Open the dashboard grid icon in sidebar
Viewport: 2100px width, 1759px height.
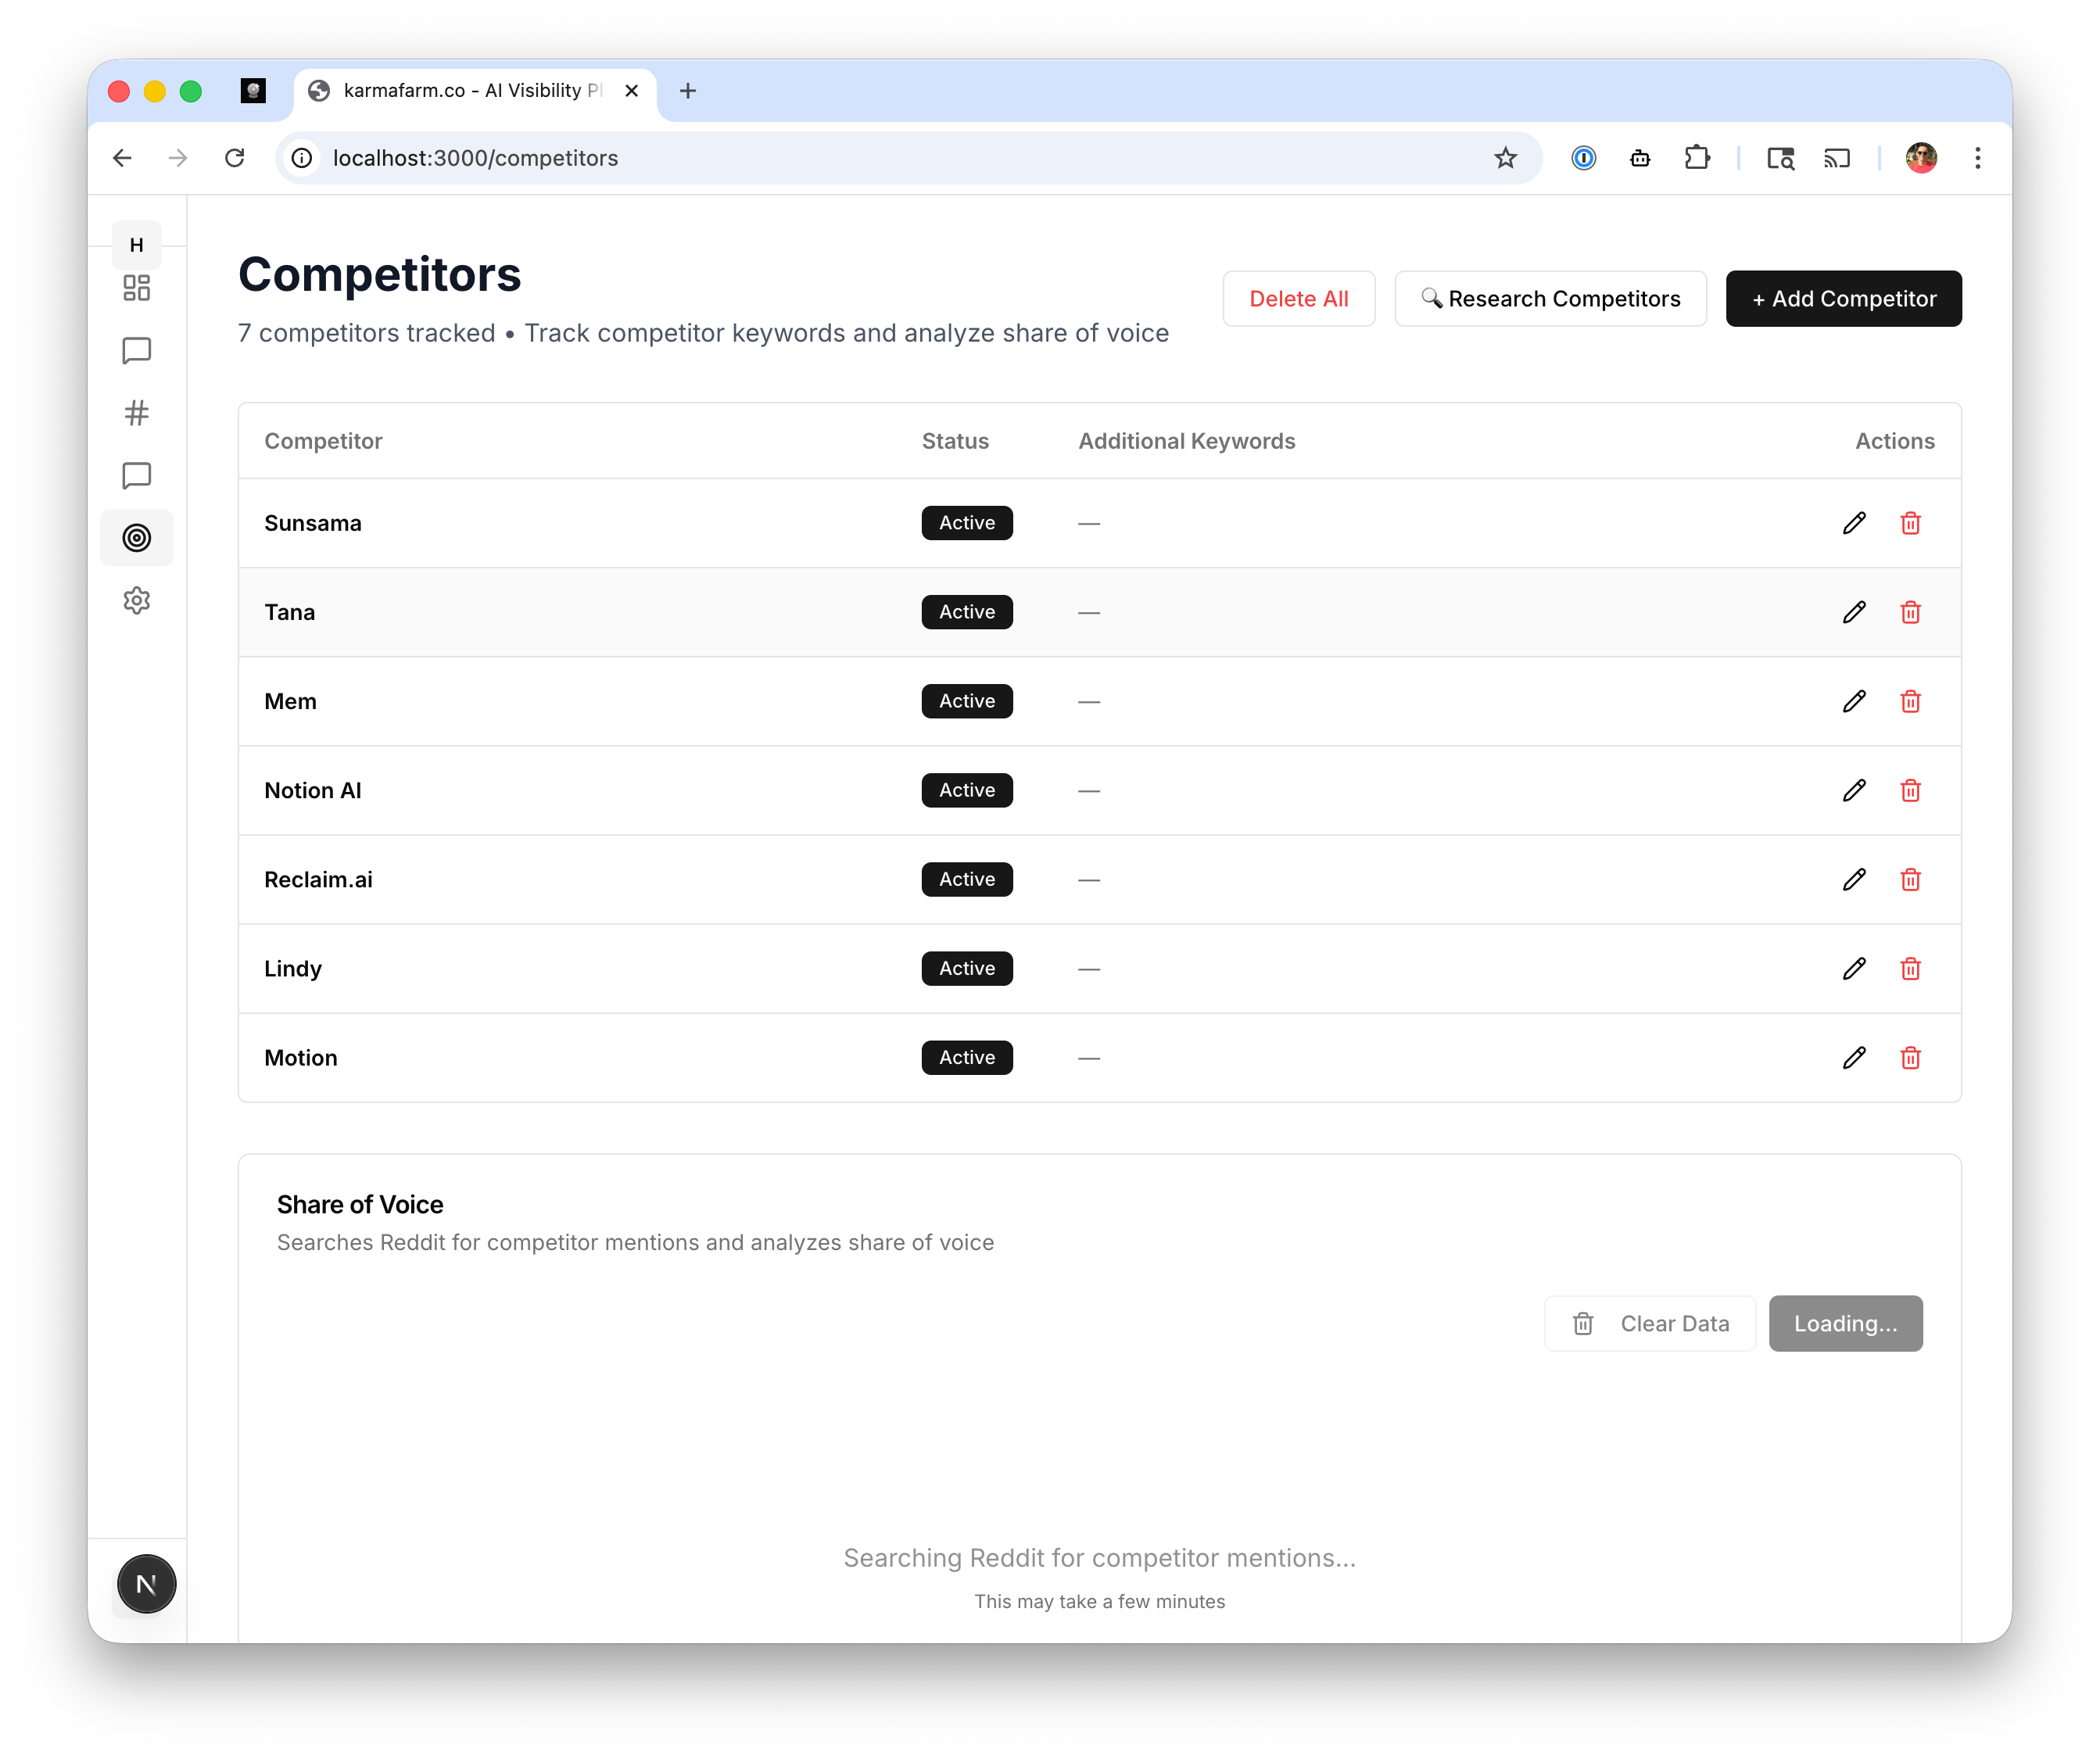tap(136, 288)
